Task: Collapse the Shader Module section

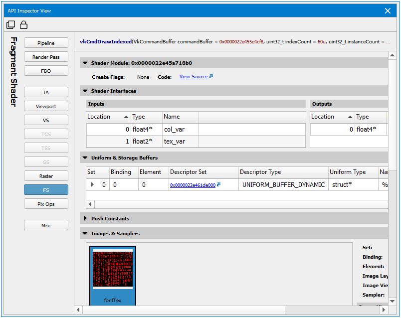Action: 85,63
